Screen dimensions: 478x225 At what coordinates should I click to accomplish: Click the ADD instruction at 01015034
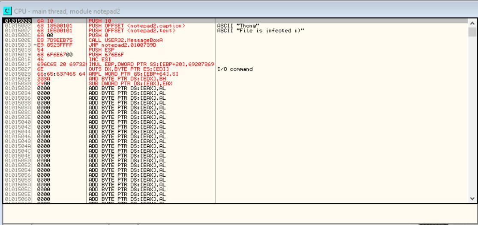pyautogui.click(x=127, y=93)
